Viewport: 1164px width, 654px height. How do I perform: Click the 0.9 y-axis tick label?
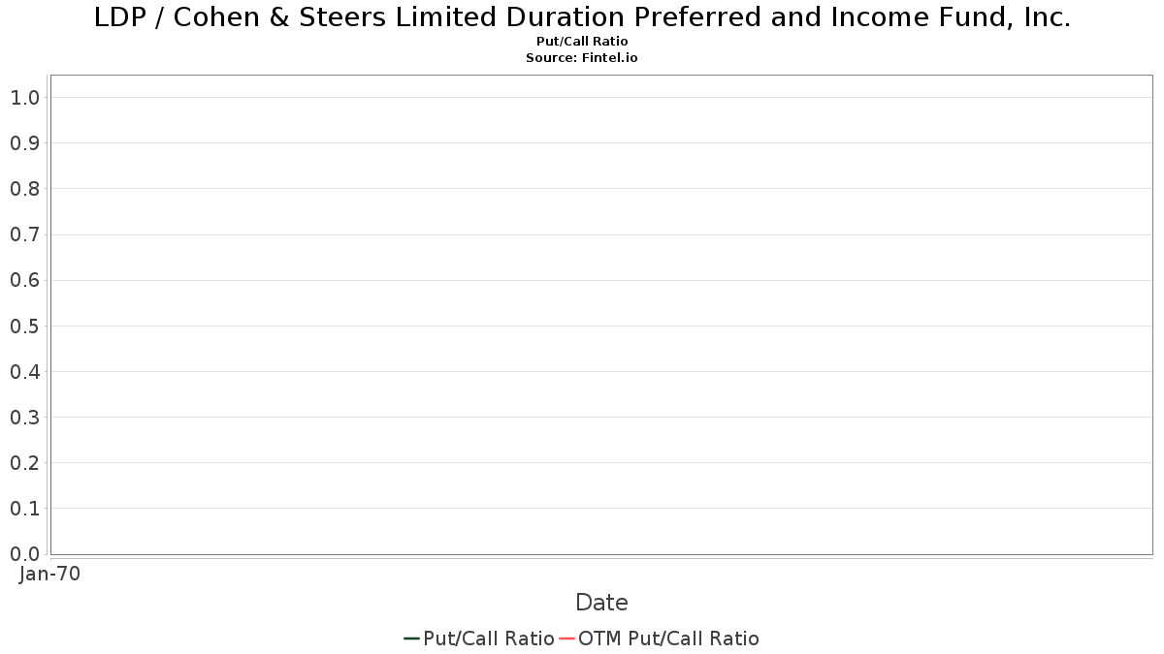[24, 143]
